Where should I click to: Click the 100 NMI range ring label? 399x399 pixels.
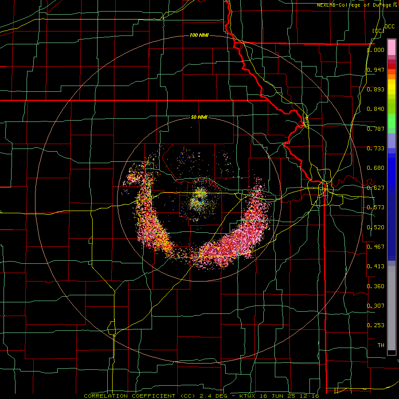tap(199, 35)
